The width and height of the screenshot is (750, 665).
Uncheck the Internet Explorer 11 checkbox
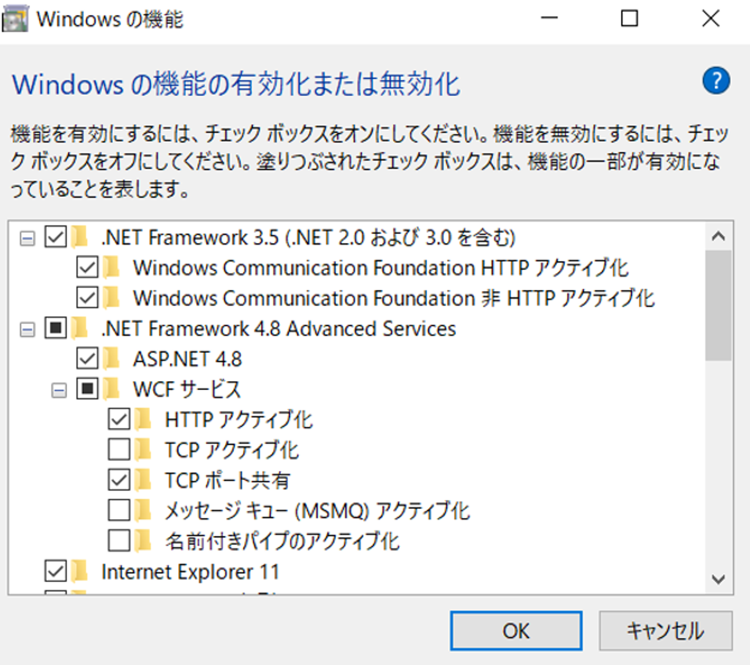(56, 571)
